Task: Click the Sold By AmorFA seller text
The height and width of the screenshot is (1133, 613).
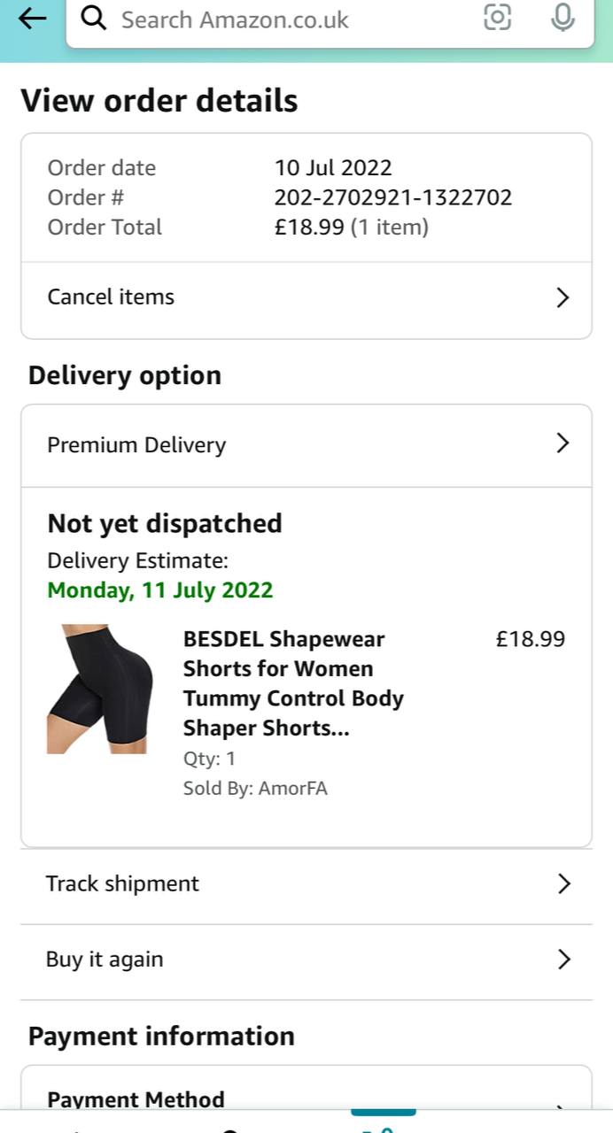Action: (x=255, y=789)
